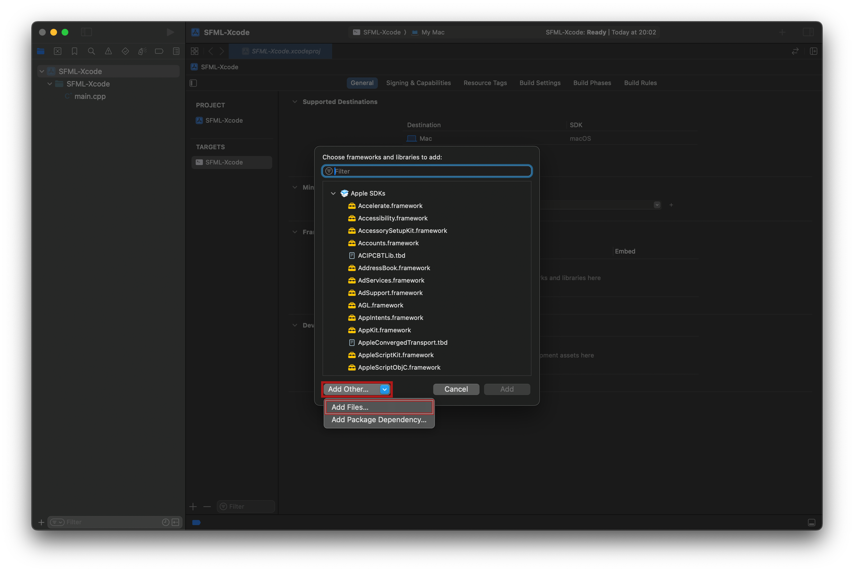Open the Bookmark navigator icon
Viewport: 854px width, 572px height.
74,51
